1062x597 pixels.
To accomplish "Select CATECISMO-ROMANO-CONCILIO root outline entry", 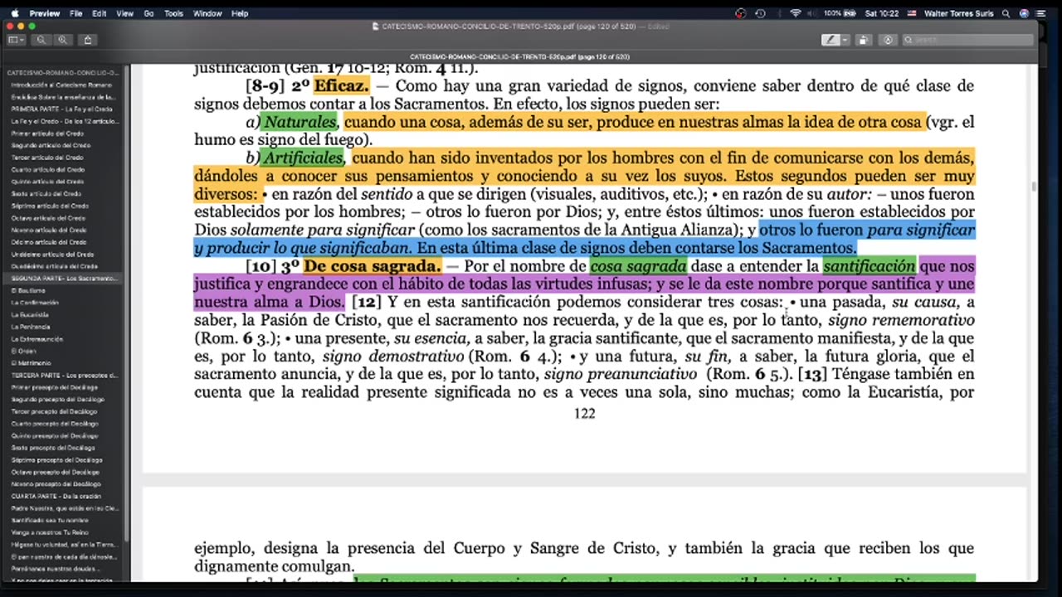I will [63, 73].
